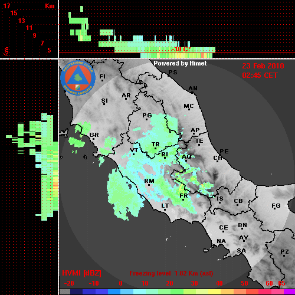Click the 'FR' city label on the map
The image size is (295, 295).
[x=183, y=196]
